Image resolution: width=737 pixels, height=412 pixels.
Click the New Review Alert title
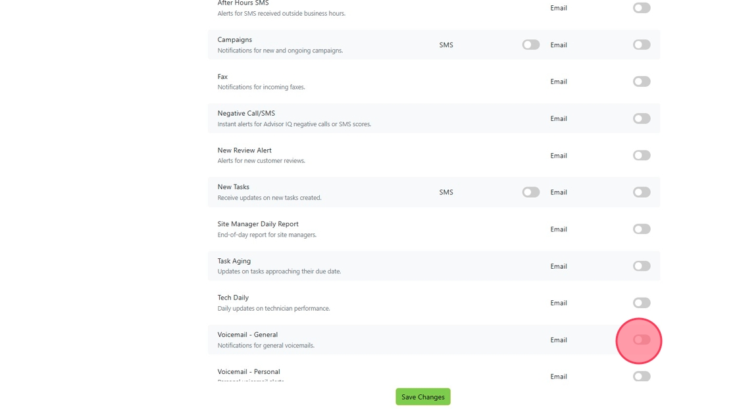coord(244,150)
